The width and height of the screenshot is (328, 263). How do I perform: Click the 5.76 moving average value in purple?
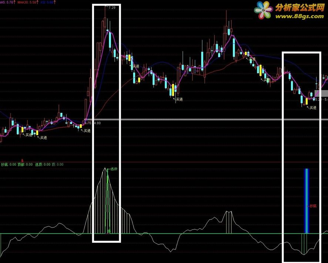pos(10,2)
